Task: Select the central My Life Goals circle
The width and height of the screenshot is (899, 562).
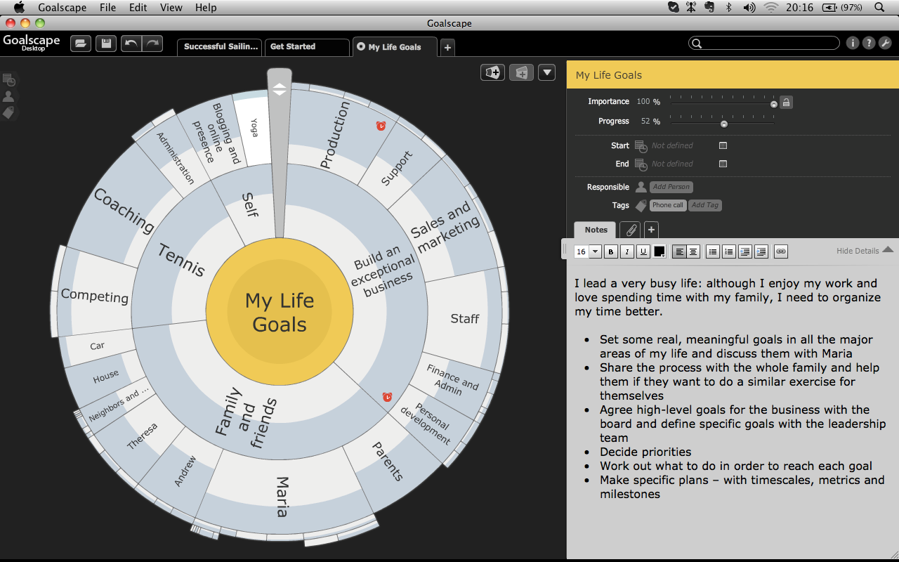Action: pos(280,313)
